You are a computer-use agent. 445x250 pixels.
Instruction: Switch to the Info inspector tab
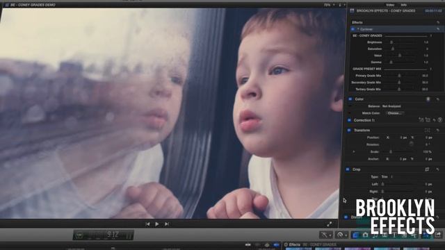click(x=403, y=5)
